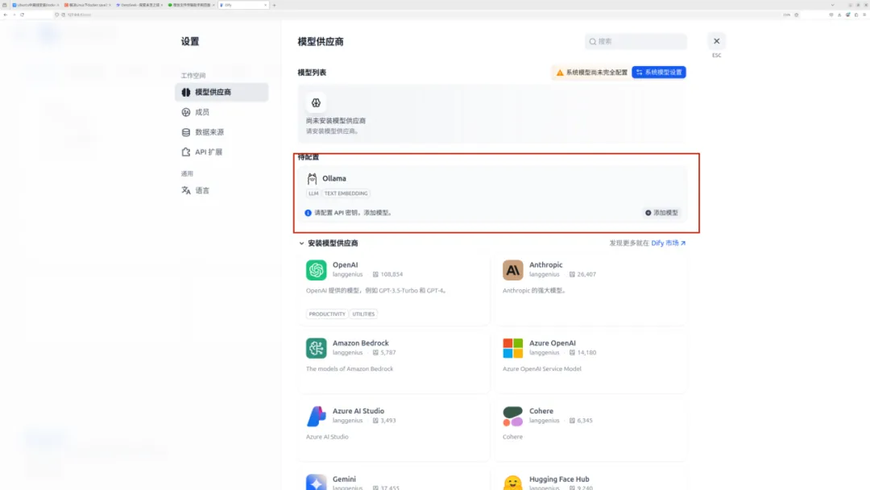Switch to the Ubuntu browser tab

click(x=35, y=5)
